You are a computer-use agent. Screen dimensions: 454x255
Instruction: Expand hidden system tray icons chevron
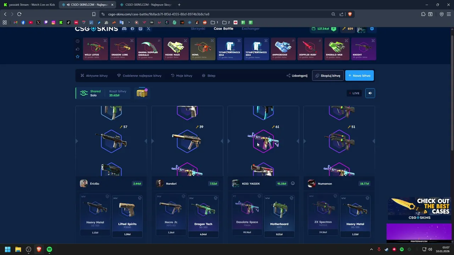click(371, 249)
